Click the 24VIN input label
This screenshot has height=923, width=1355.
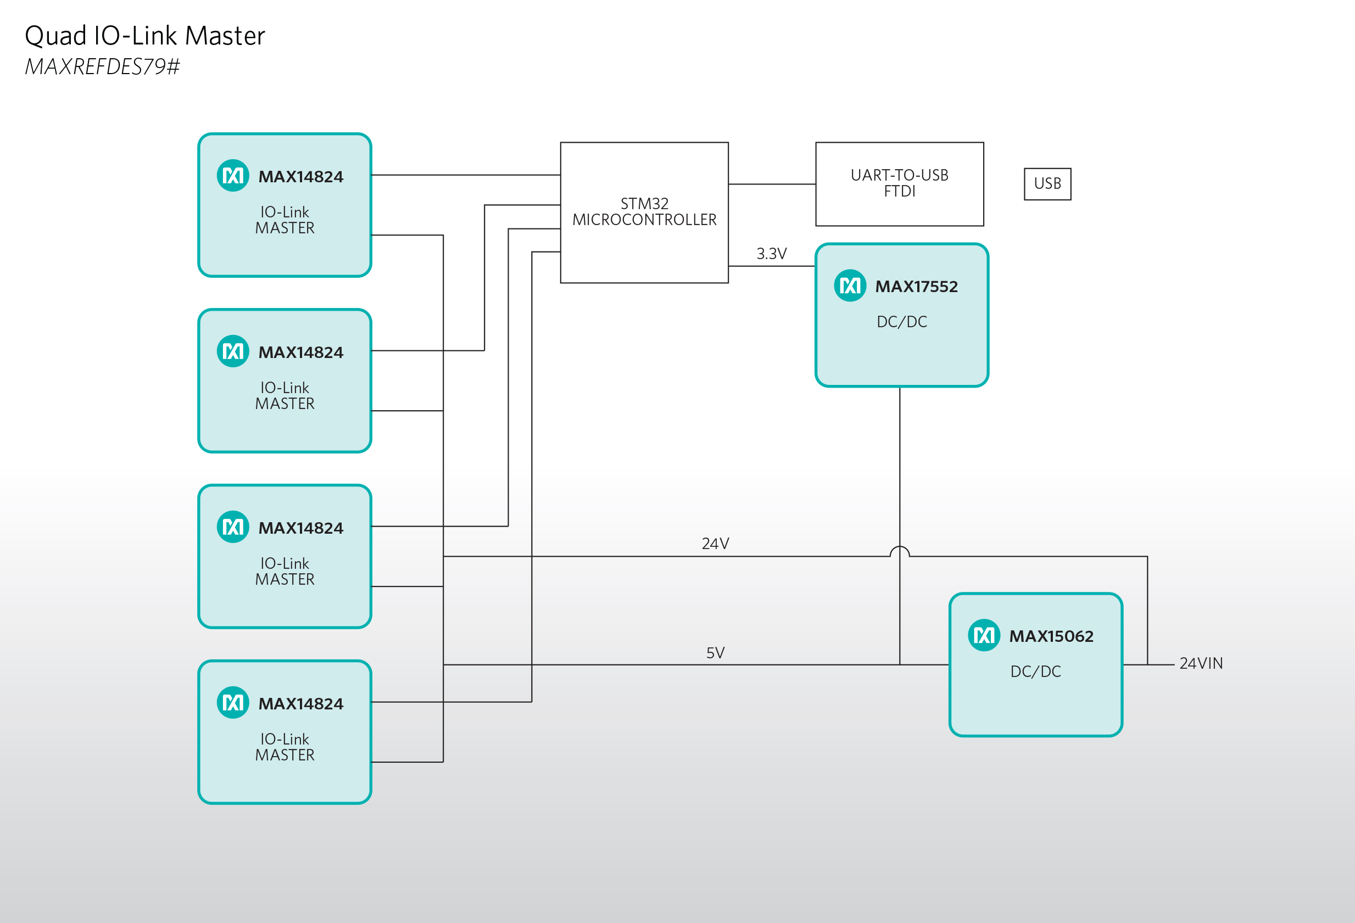tap(1201, 663)
